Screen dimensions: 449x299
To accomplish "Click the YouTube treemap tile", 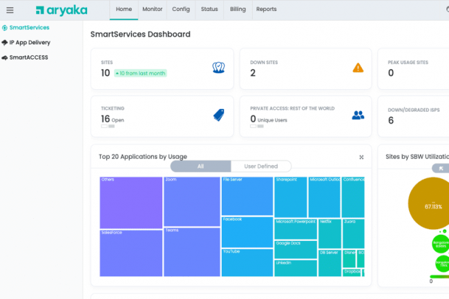I will [x=247, y=262].
